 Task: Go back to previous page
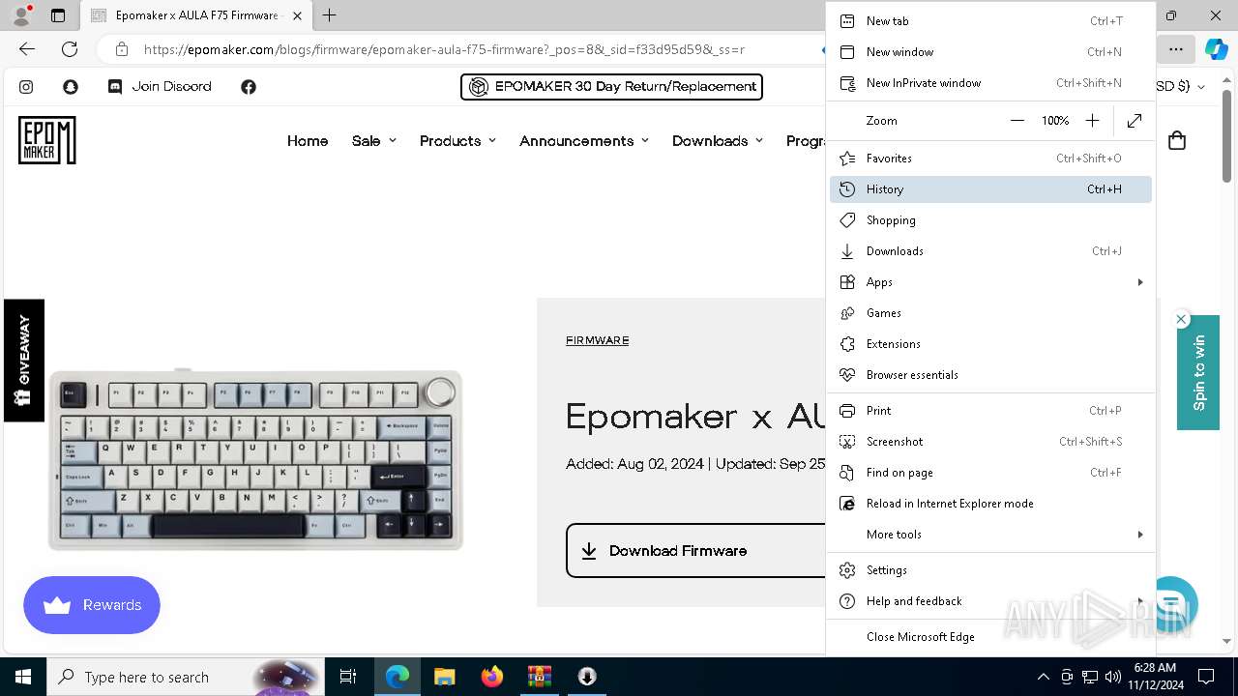click(27, 49)
